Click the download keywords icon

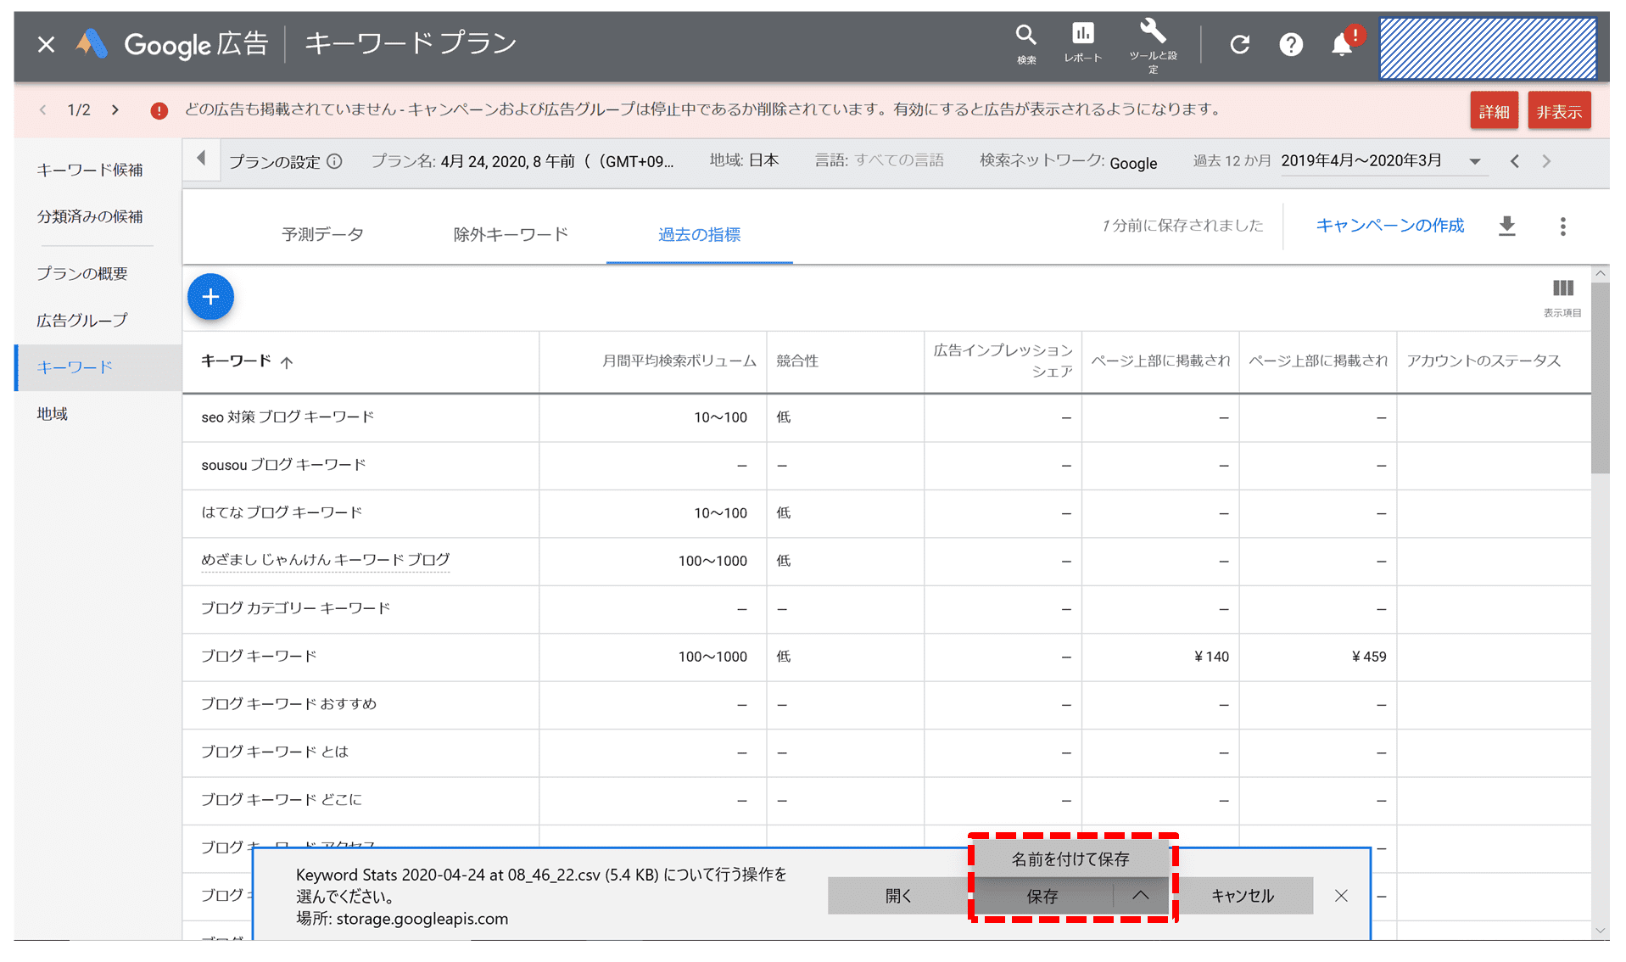pos(1507,227)
